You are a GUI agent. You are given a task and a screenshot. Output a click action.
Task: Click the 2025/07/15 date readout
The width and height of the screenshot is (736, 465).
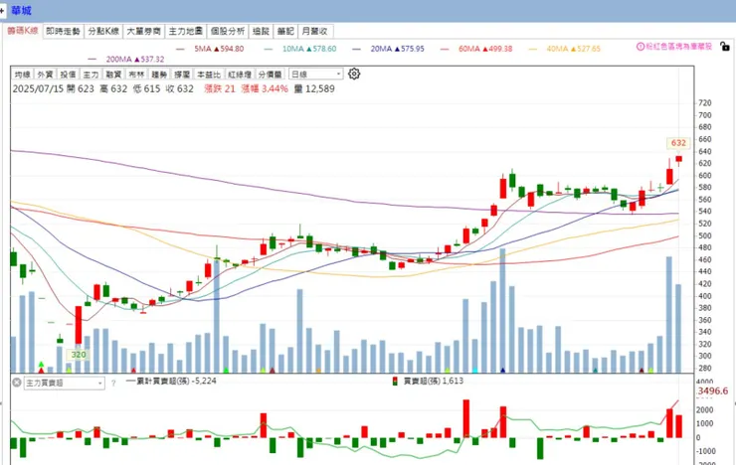(38, 89)
